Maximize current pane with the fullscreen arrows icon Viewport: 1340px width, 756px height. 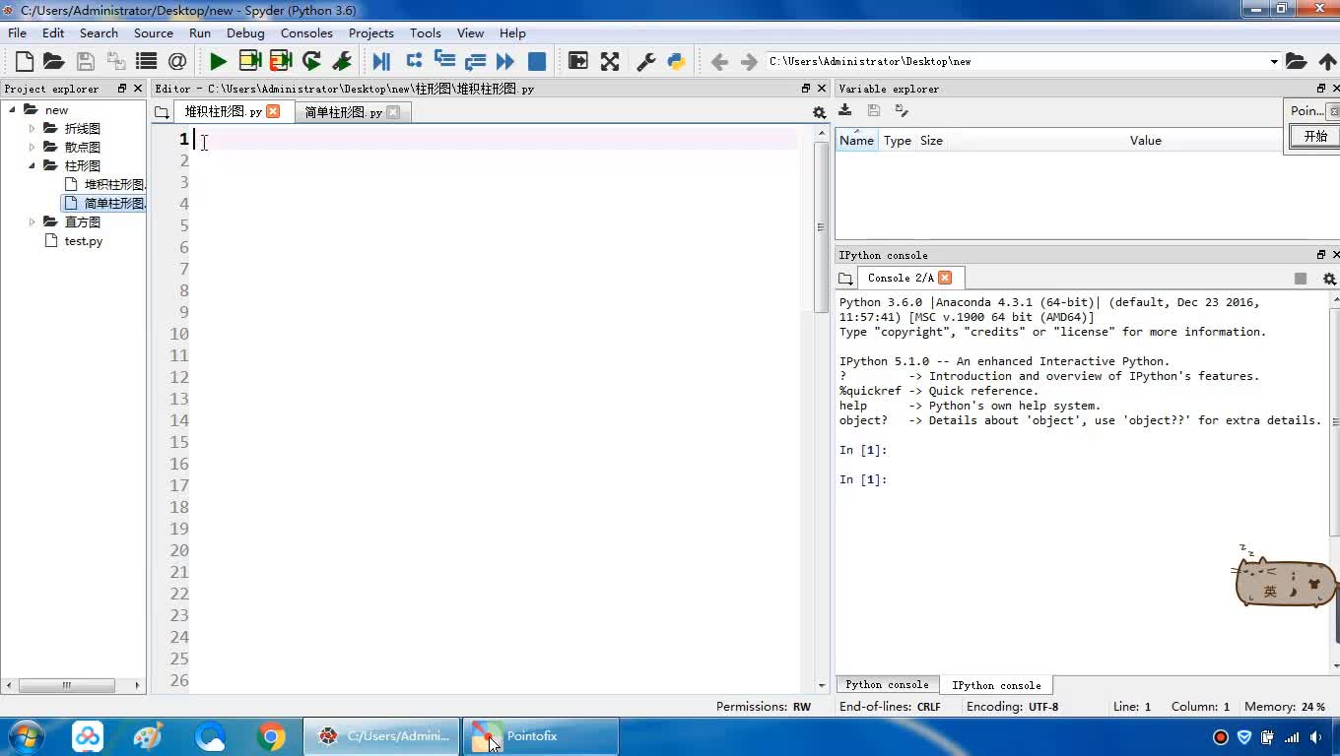tap(610, 61)
